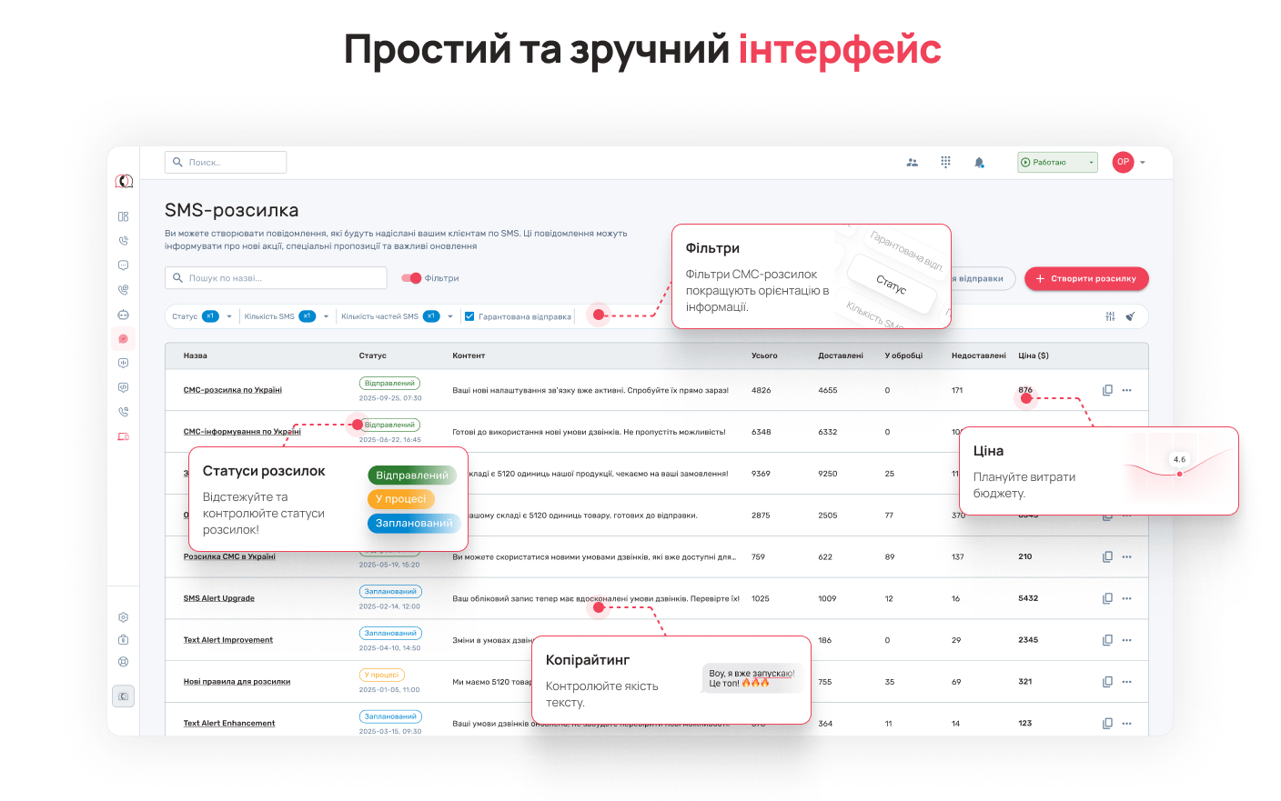This screenshot has height=801, width=1281.
Task: Expand the Статус filter dropdown
Action: [229, 316]
